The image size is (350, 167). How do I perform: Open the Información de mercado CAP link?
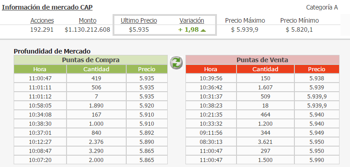coord(47,7)
